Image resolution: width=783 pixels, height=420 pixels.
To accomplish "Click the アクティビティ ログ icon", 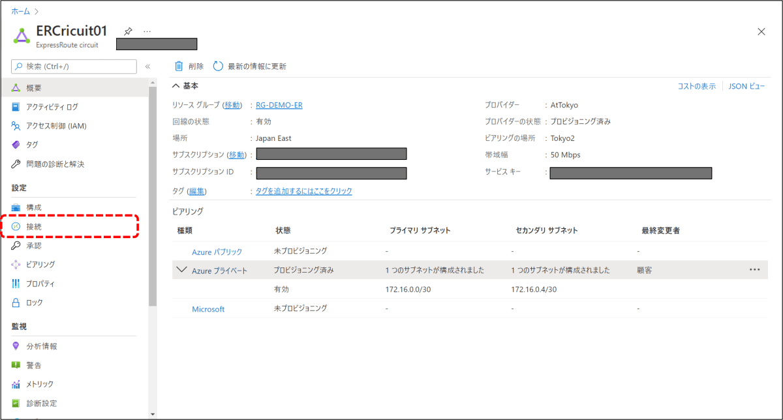I will click(16, 107).
